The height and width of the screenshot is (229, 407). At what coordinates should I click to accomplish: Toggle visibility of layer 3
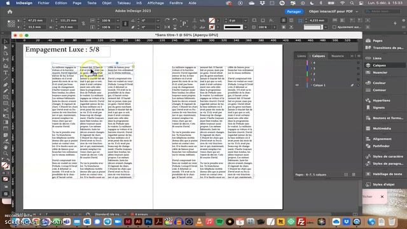coord(297,68)
